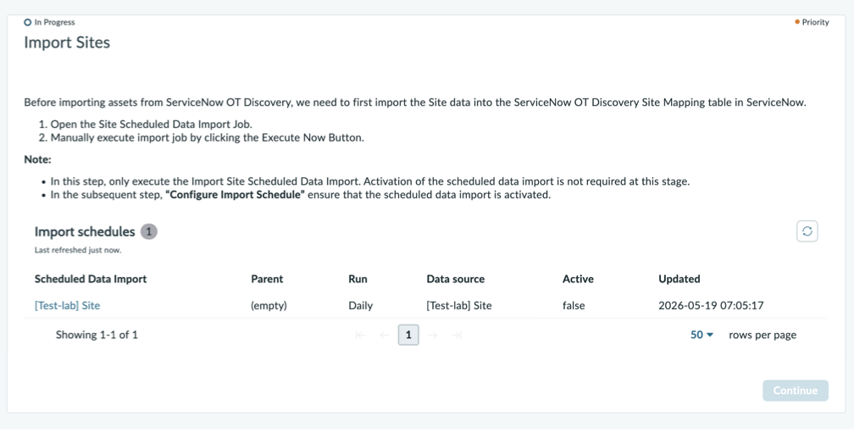Click the Import schedules heading
The image size is (854, 444).
tap(85, 231)
